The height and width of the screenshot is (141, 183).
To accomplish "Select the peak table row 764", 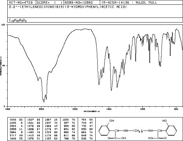I will click(87, 120).
